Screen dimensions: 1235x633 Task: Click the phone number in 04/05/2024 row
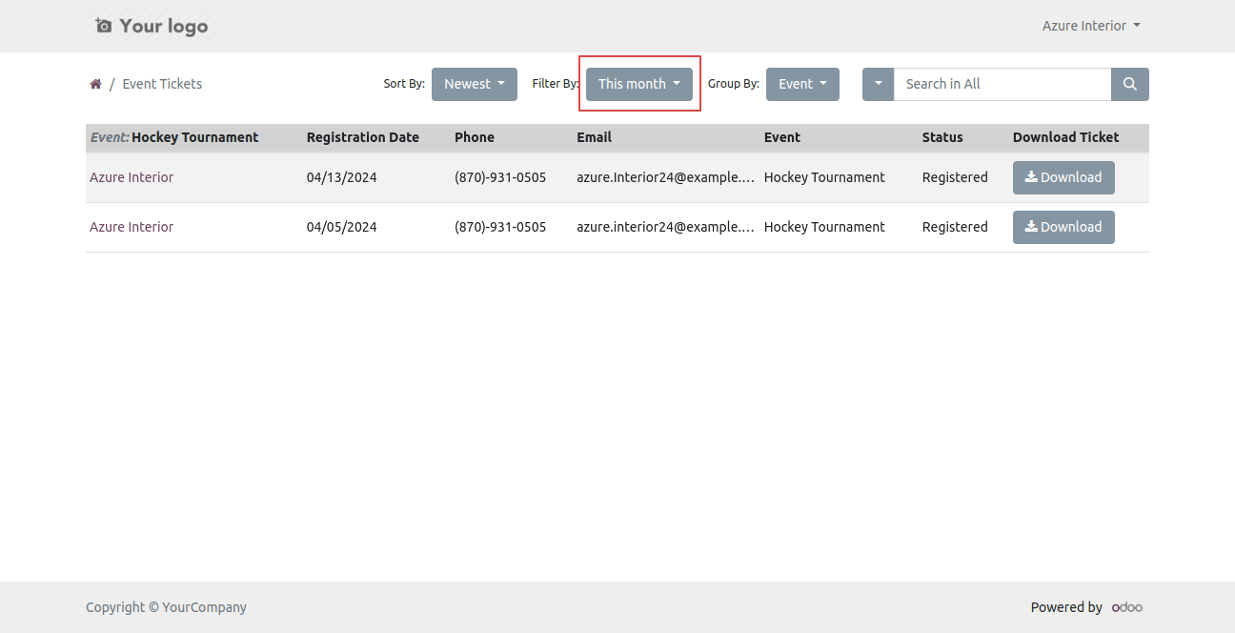coord(500,227)
